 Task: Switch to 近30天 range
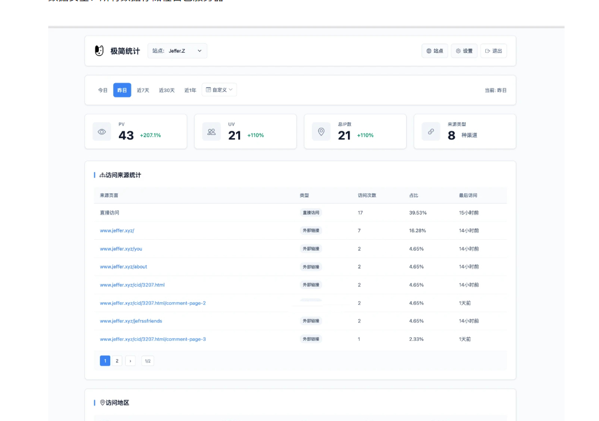click(167, 90)
